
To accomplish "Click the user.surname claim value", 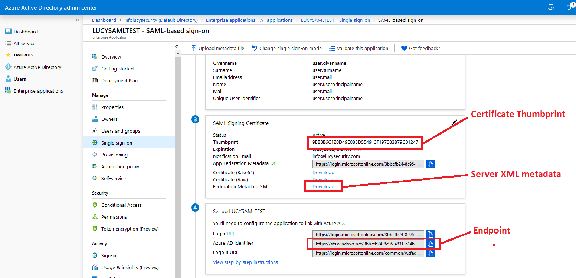I will (327, 70).
